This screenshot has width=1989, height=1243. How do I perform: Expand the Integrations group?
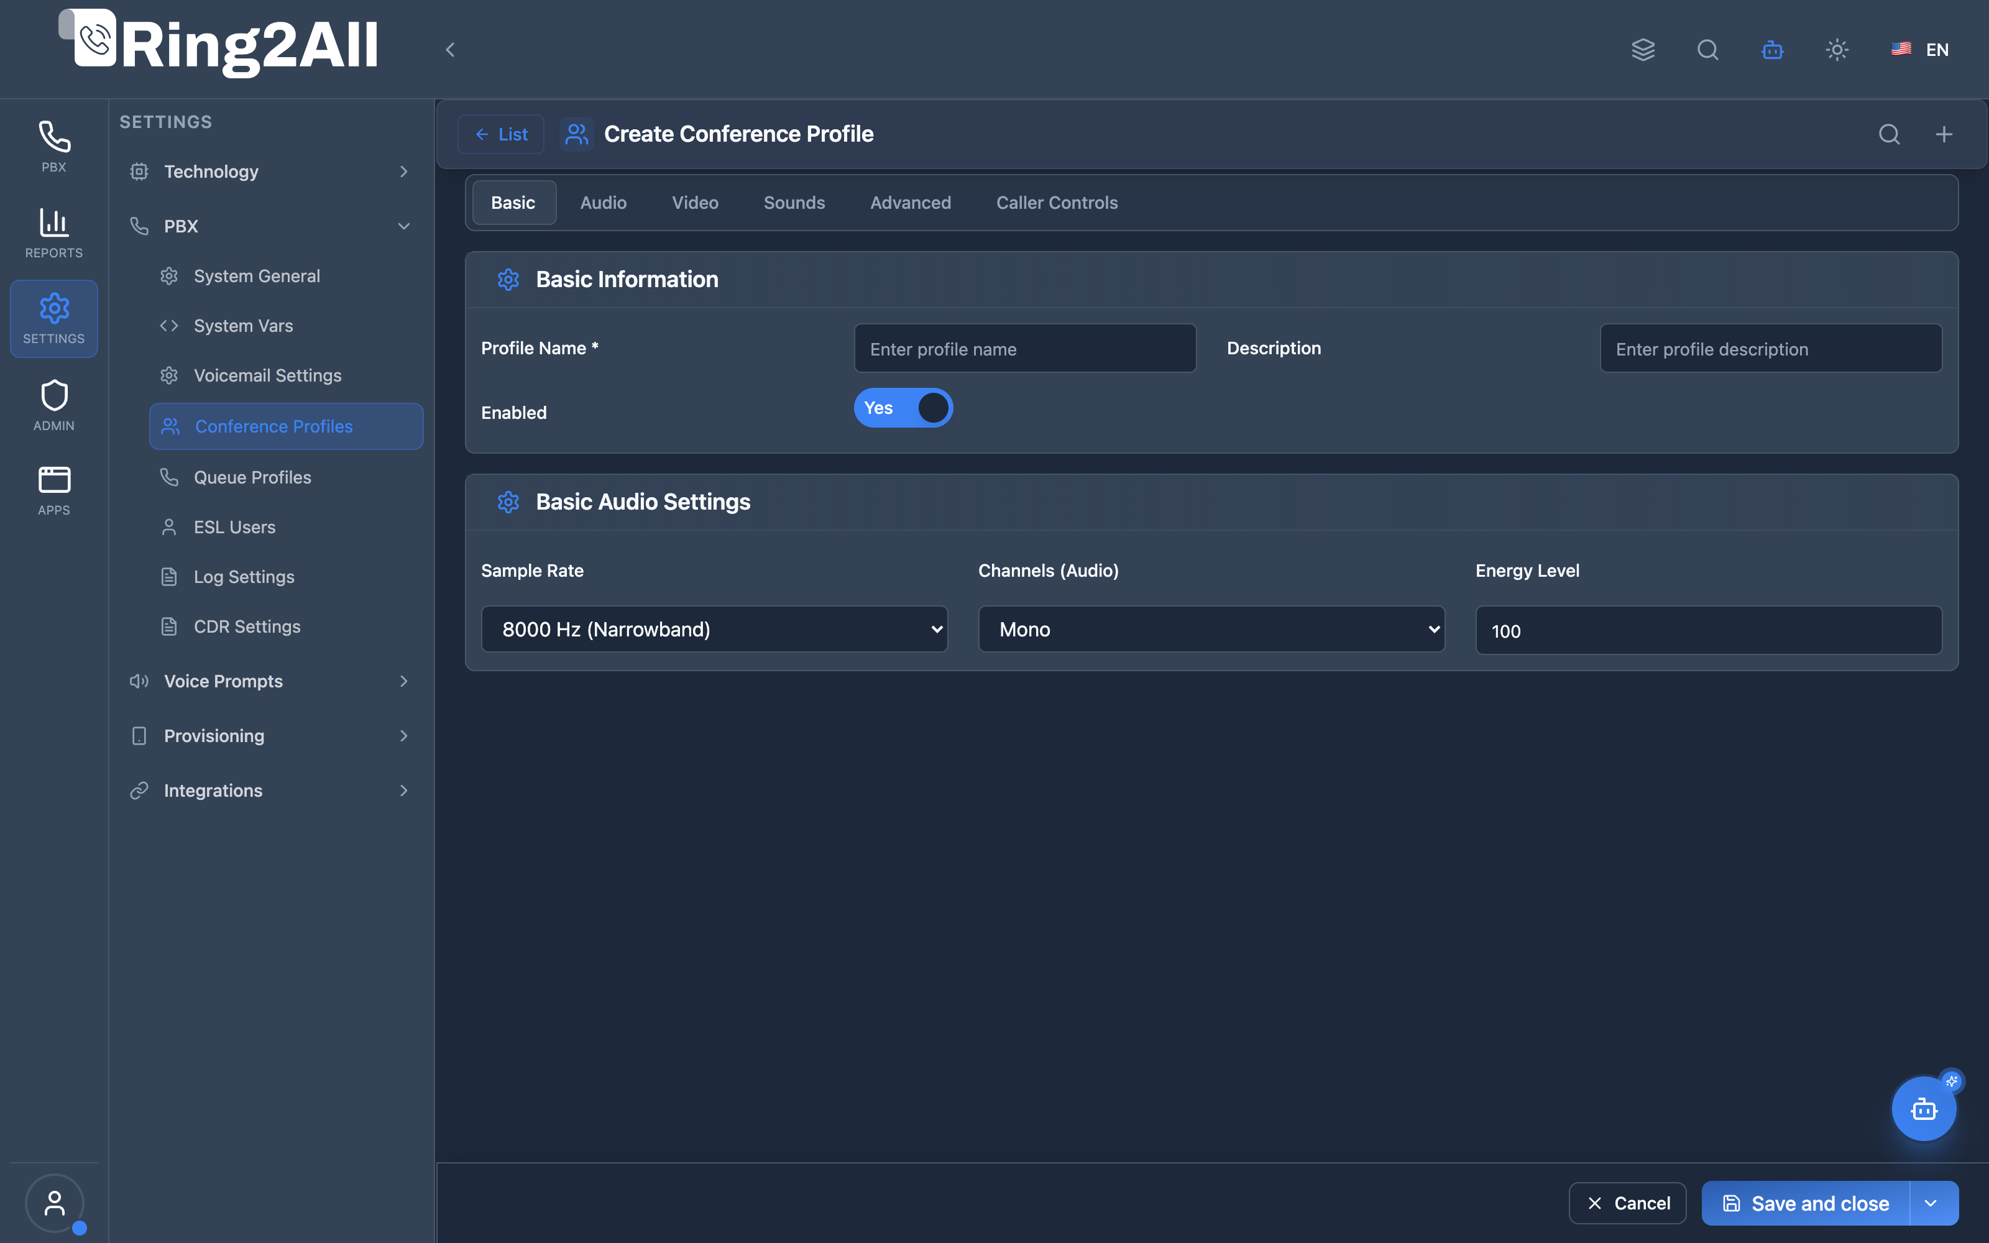(x=270, y=790)
